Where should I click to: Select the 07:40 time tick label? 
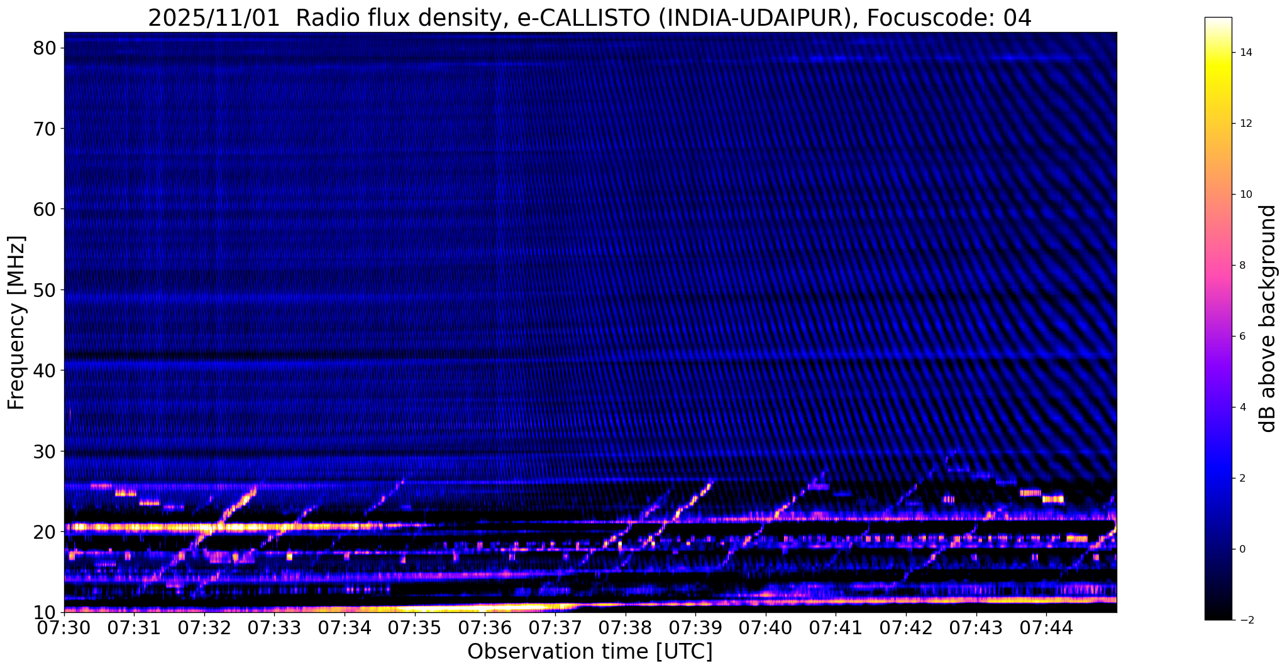[766, 627]
